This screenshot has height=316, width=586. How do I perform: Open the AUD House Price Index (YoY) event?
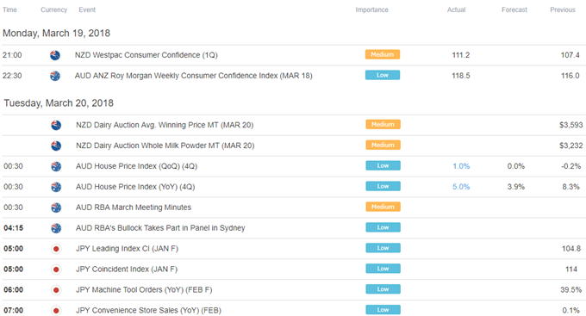(x=135, y=187)
